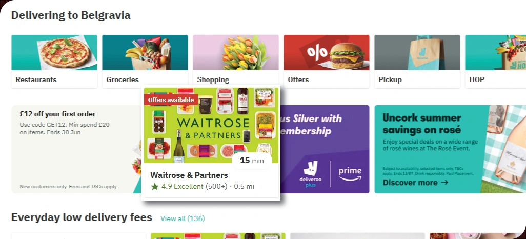Click the percent sign offers icon
Screen dimensions: 526x239
317,52
